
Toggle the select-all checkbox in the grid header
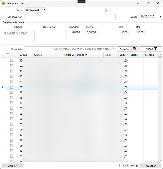point(7,55)
